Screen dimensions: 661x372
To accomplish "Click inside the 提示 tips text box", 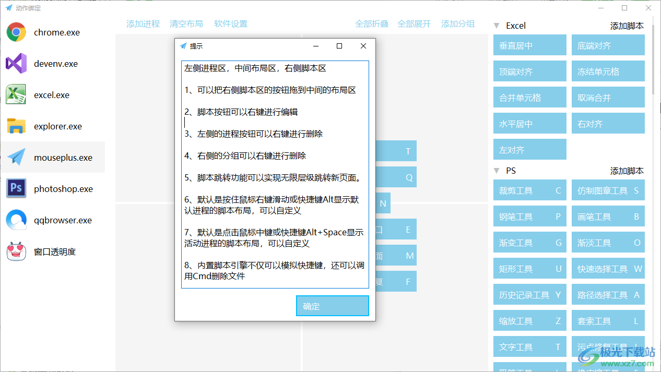I will tap(275, 175).
